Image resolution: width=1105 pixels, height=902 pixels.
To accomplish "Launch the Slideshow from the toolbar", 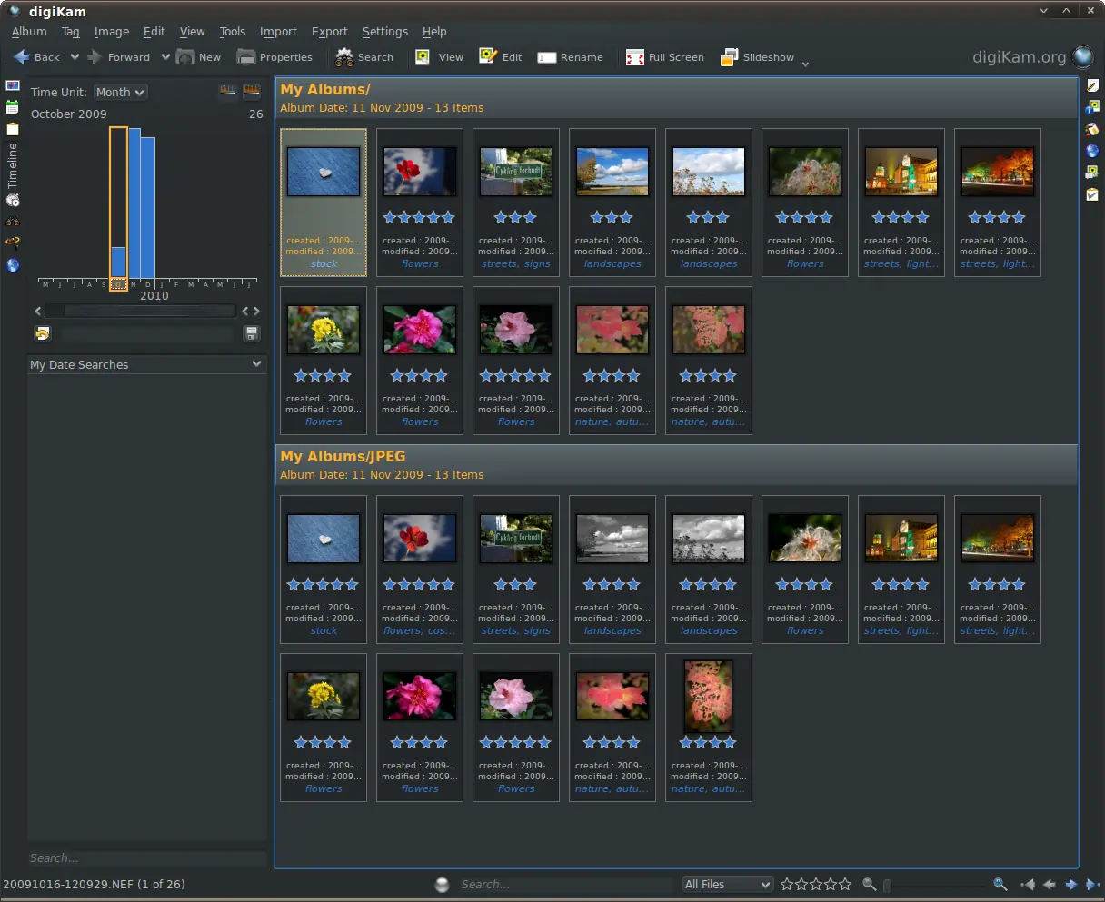I will coord(757,57).
